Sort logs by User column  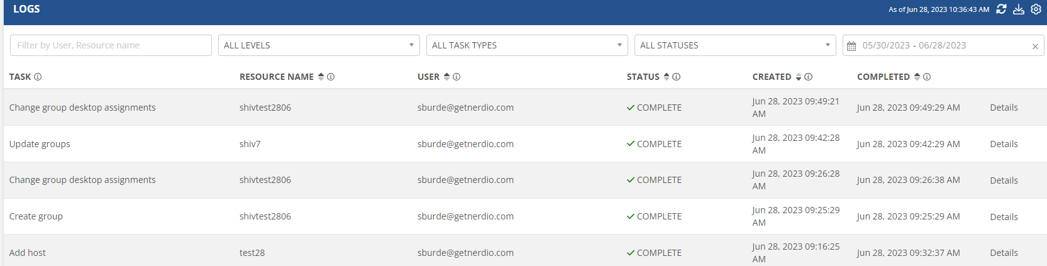tap(446, 77)
